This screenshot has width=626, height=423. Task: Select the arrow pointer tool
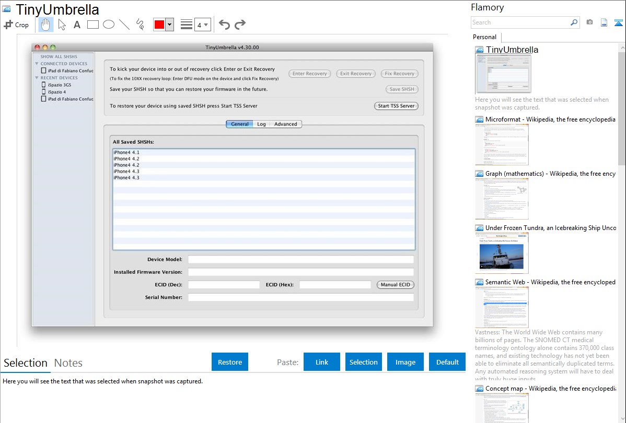(62, 25)
